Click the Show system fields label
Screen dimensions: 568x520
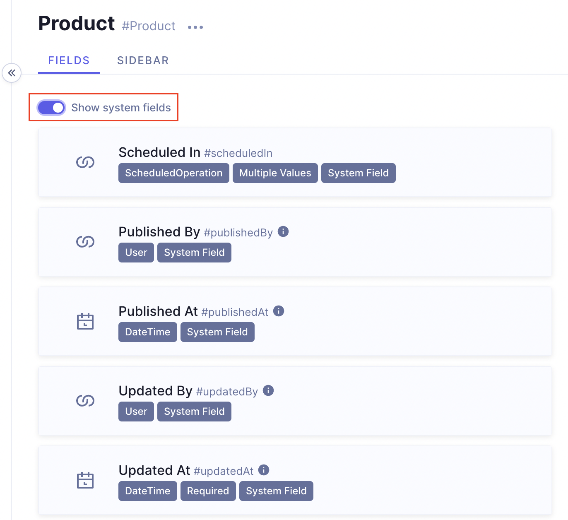(x=121, y=108)
